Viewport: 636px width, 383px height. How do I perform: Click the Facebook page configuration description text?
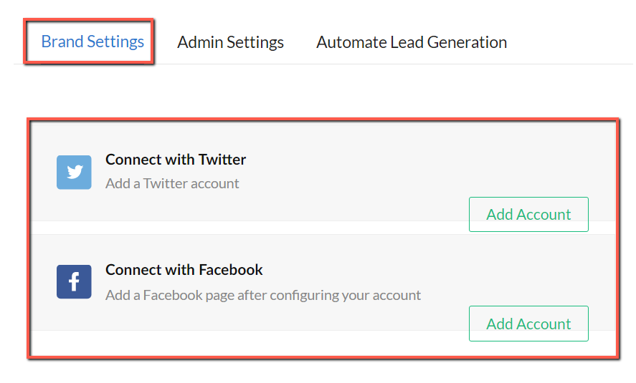[262, 294]
